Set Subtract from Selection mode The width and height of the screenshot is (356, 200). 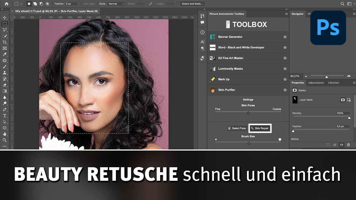tap(41, 4)
